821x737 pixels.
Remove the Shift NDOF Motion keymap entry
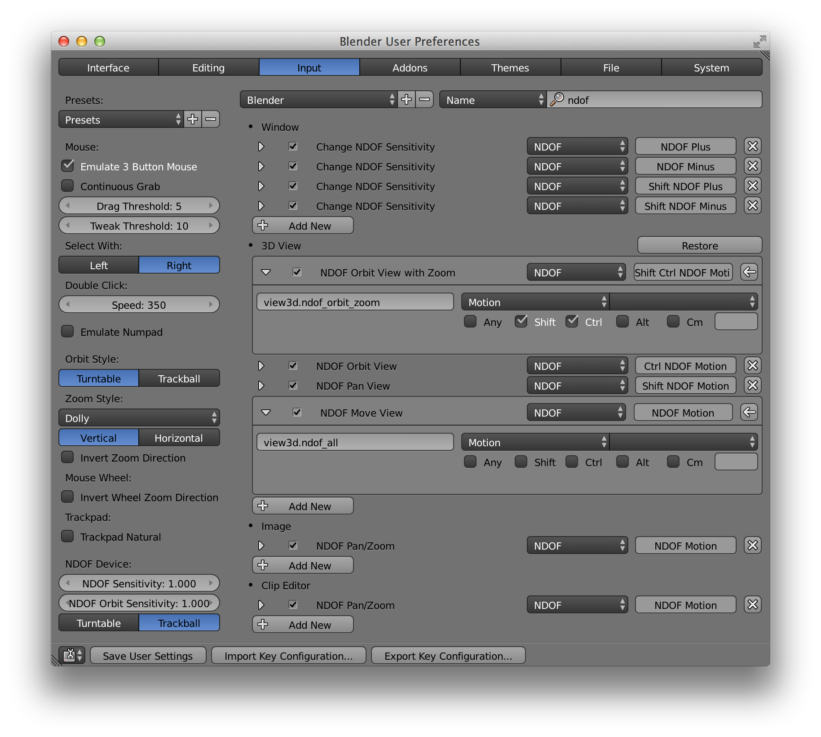tap(752, 386)
